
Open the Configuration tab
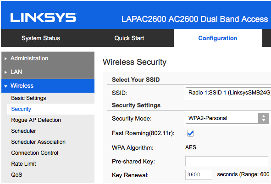click(218, 38)
